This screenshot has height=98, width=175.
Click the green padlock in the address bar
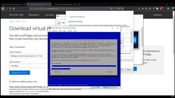point(33,8)
